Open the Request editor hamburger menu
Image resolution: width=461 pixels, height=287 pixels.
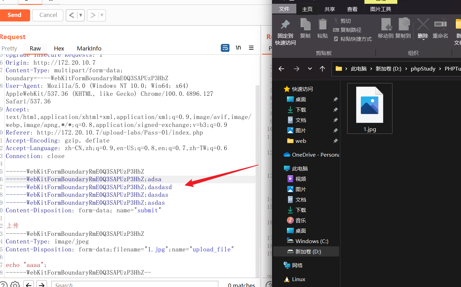point(252,48)
